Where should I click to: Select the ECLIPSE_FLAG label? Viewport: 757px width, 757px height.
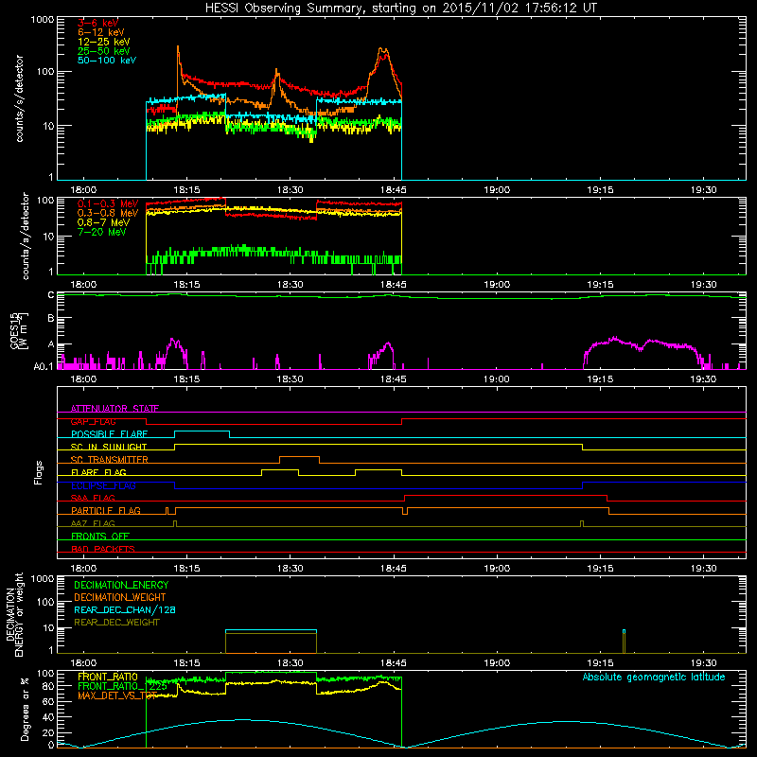click(103, 485)
